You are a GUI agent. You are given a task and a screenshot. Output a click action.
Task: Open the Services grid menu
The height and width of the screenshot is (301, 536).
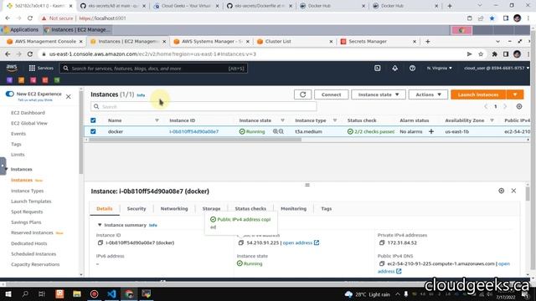coord(41,68)
